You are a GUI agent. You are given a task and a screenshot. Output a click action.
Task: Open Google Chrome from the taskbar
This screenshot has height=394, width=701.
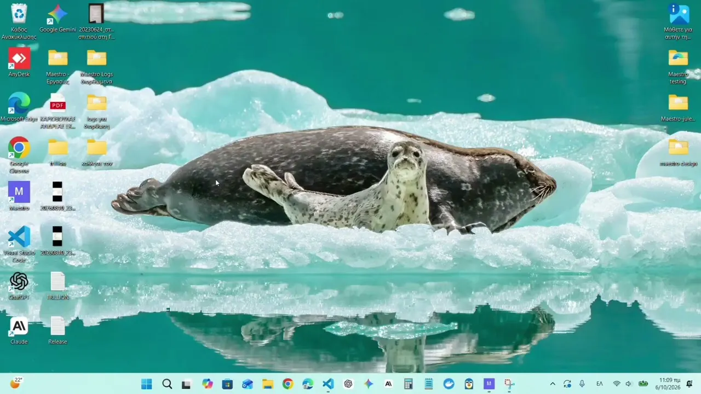[288, 384]
